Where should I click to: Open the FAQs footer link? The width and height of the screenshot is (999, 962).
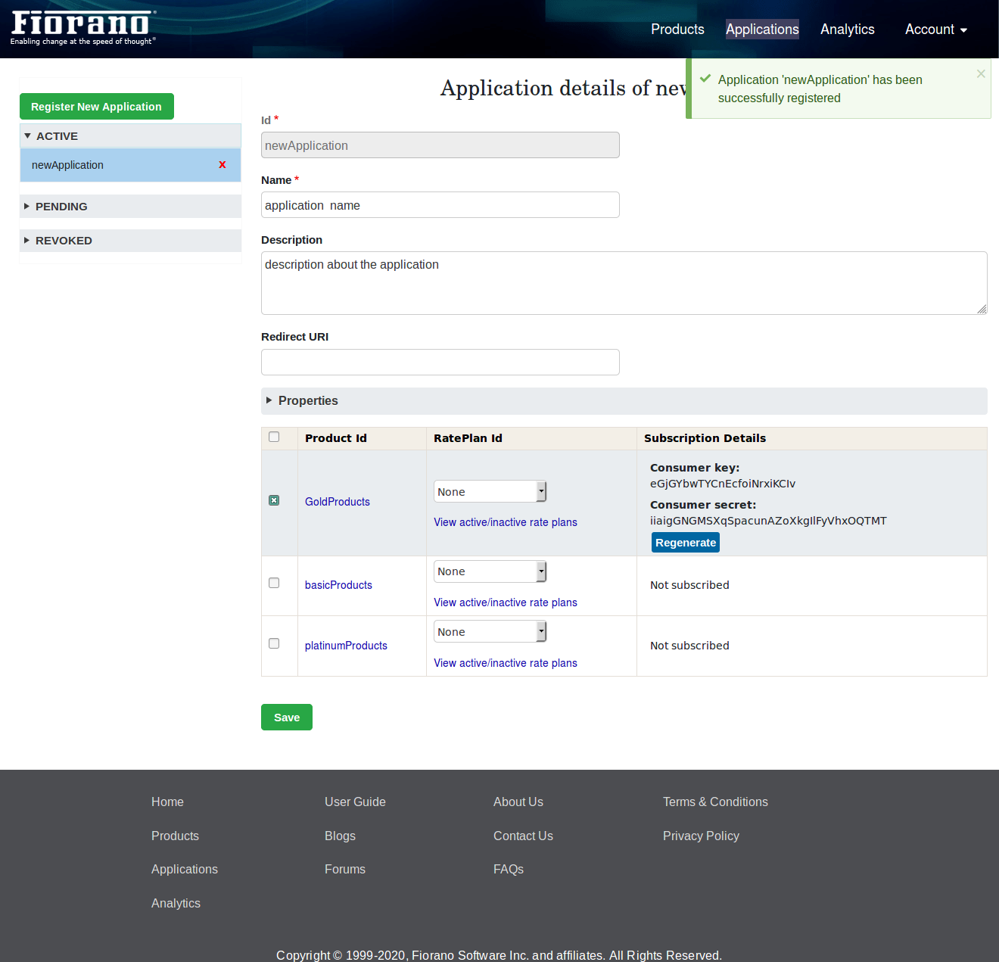pyautogui.click(x=509, y=870)
